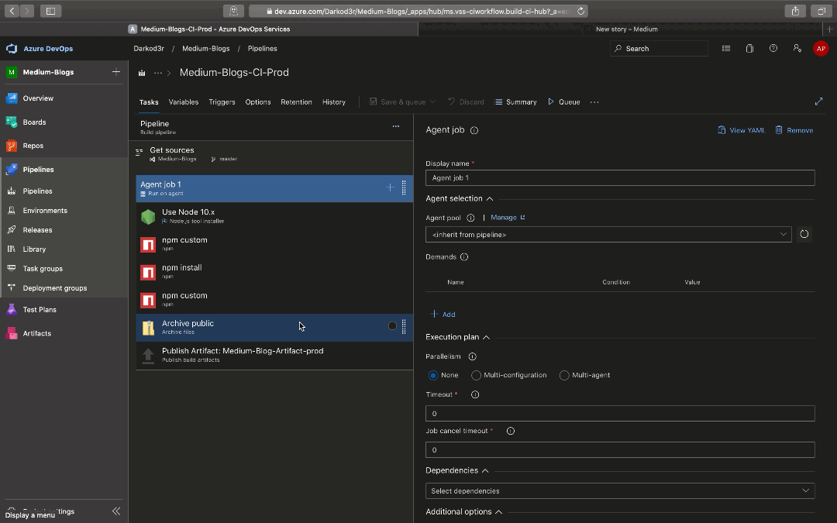The image size is (837, 523).
Task: Go back with Safari back button
Action: (x=12, y=11)
